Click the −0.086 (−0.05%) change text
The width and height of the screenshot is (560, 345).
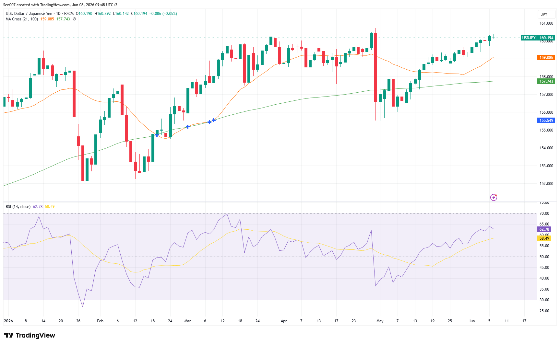tap(163, 14)
